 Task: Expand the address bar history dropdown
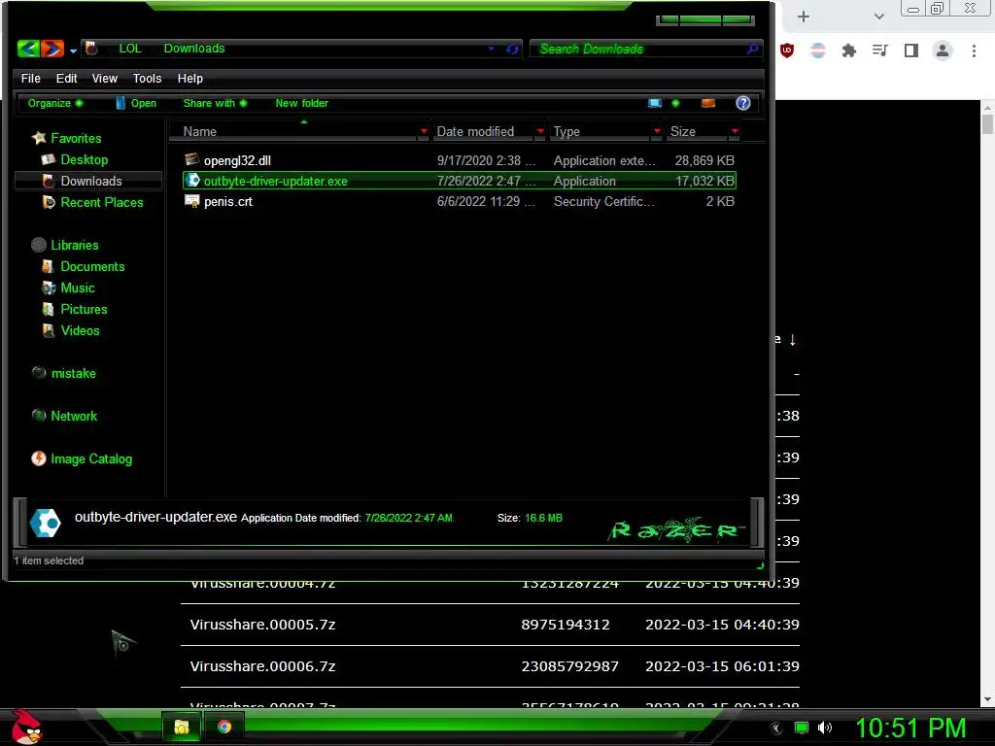click(491, 49)
